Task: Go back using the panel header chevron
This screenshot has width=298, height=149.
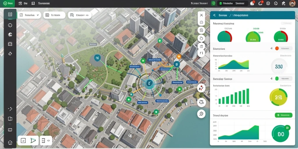Action: tap(214, 15)
